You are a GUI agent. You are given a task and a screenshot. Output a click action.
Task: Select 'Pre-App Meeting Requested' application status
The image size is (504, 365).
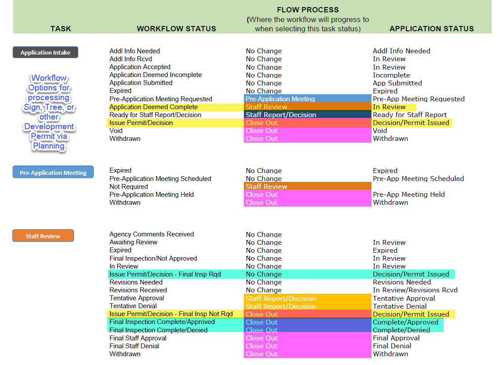(419, 99)
